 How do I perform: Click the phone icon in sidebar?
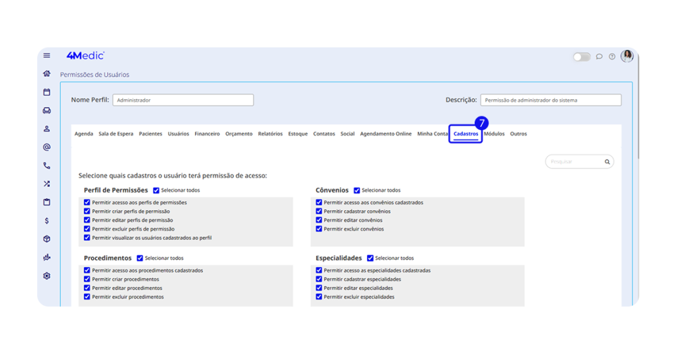pyautogui.click(x=47, y=166)
